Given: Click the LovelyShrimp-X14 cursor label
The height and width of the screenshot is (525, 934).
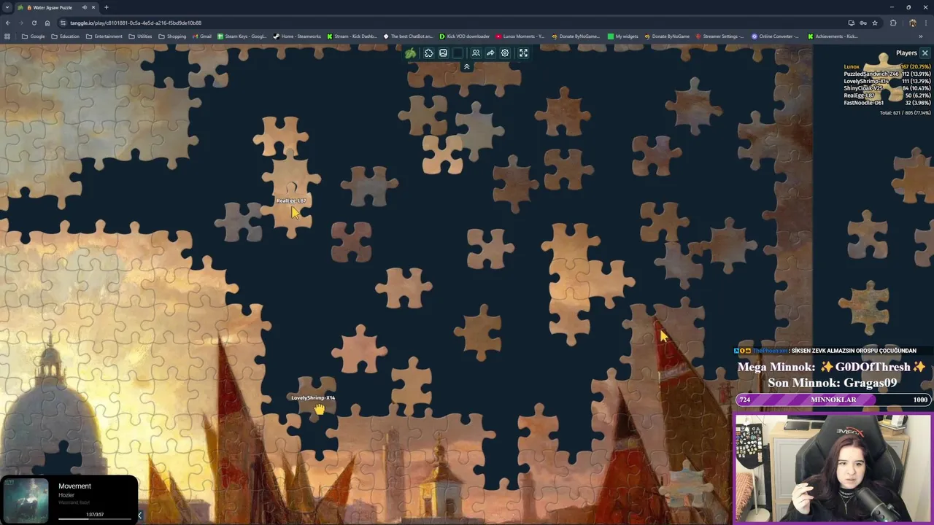Looking at the screenshot, I should (x=313, y=397).
